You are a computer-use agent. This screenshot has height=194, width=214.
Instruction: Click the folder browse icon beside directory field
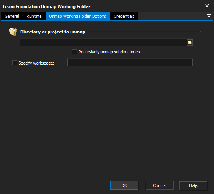point(190,43)
